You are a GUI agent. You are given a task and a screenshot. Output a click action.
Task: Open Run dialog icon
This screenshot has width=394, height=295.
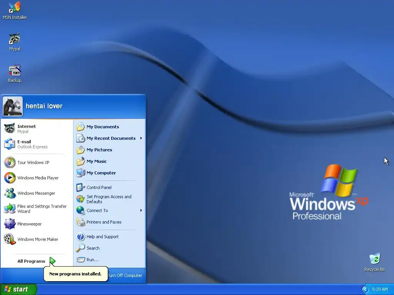tap(80, 260)
